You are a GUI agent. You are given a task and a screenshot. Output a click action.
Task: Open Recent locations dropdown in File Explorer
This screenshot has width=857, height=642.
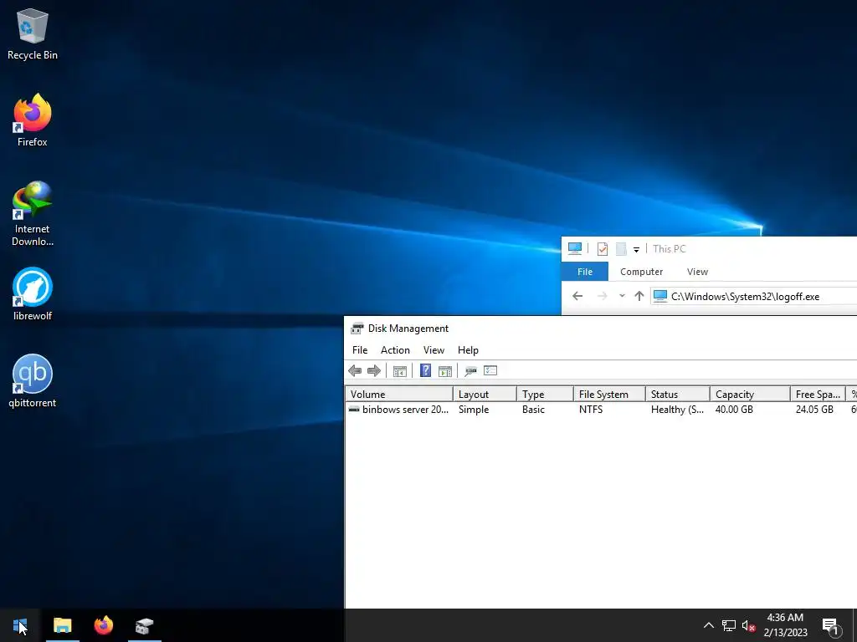[622, 296]
